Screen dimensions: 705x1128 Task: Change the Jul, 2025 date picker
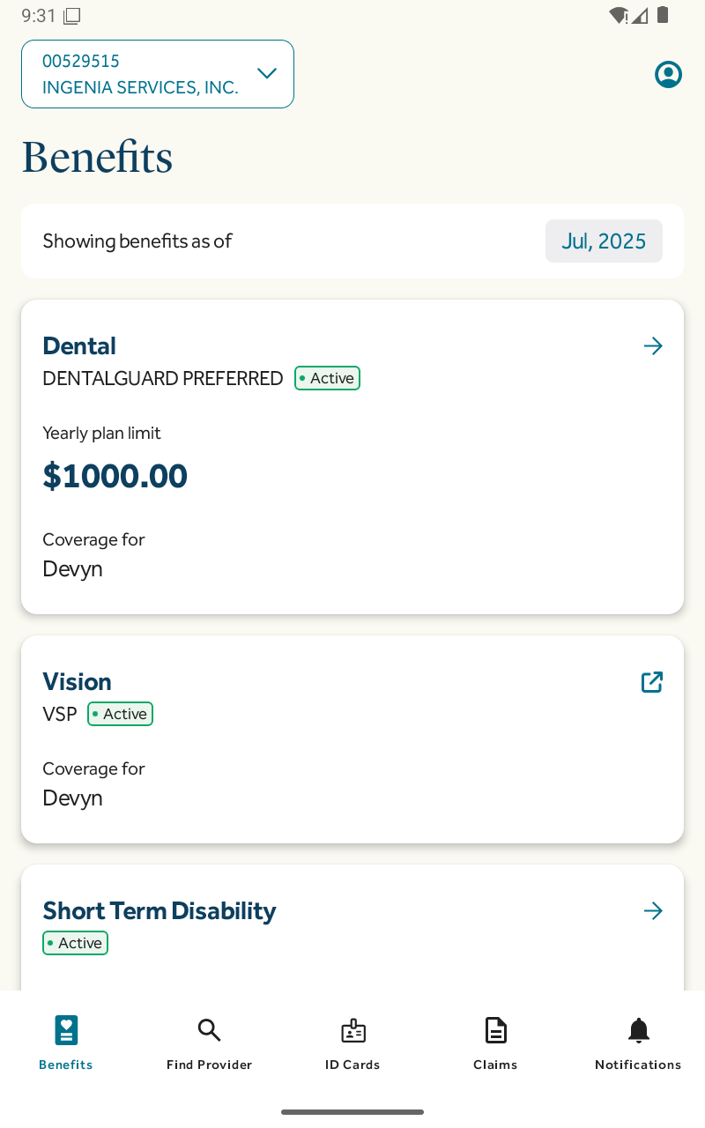[604, 241]
